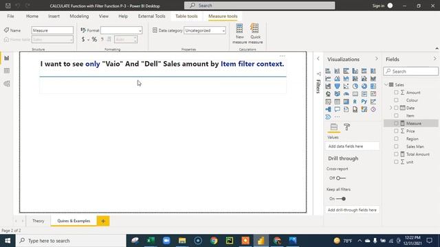Select the Clustered column chart visual
This screenshot has height=247, width=440.
coord(355,71)
